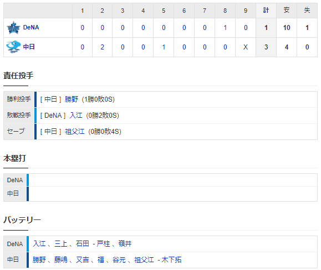The height and width of the screenshot is (270, 321).
Task: Open losing pitcher 入江 profile link
Action: click(76, 116)
